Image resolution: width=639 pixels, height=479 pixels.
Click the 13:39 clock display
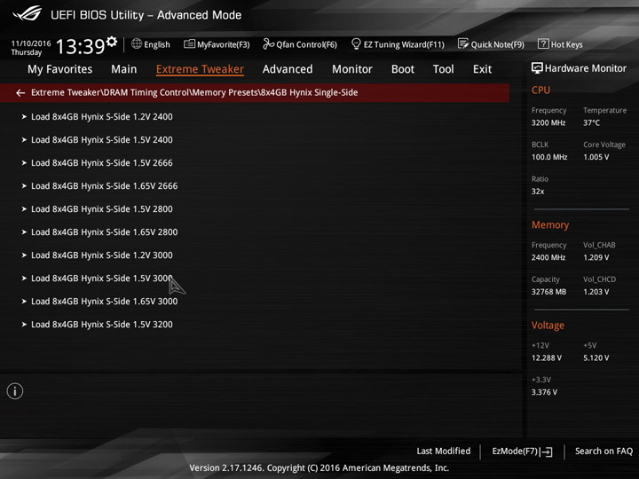click(80, 46)
